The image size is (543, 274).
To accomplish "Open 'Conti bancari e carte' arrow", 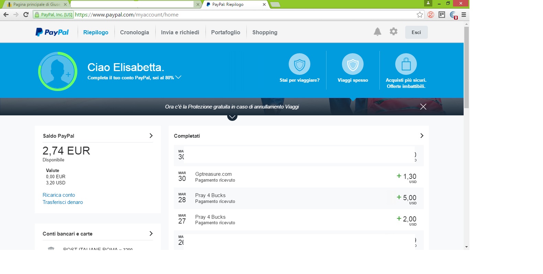I will [151, 233].
